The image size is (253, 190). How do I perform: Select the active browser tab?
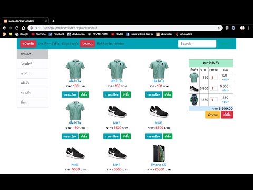pos(25,21)
